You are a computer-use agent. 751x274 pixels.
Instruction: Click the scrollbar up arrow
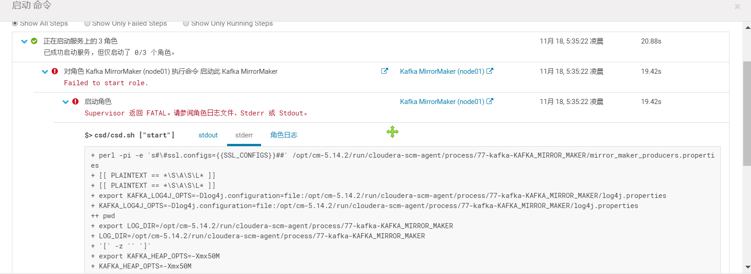pyautogui.click(x=747, y=27)
